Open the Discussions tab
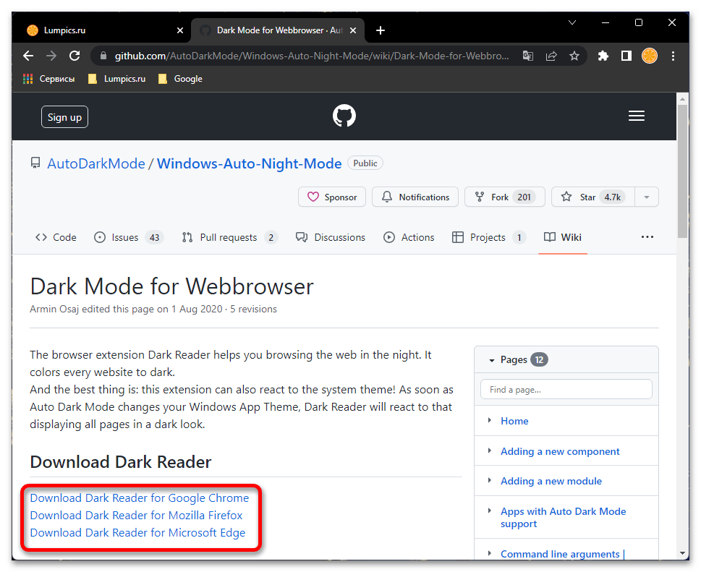701x572 pixels. [x=331, y=237]
